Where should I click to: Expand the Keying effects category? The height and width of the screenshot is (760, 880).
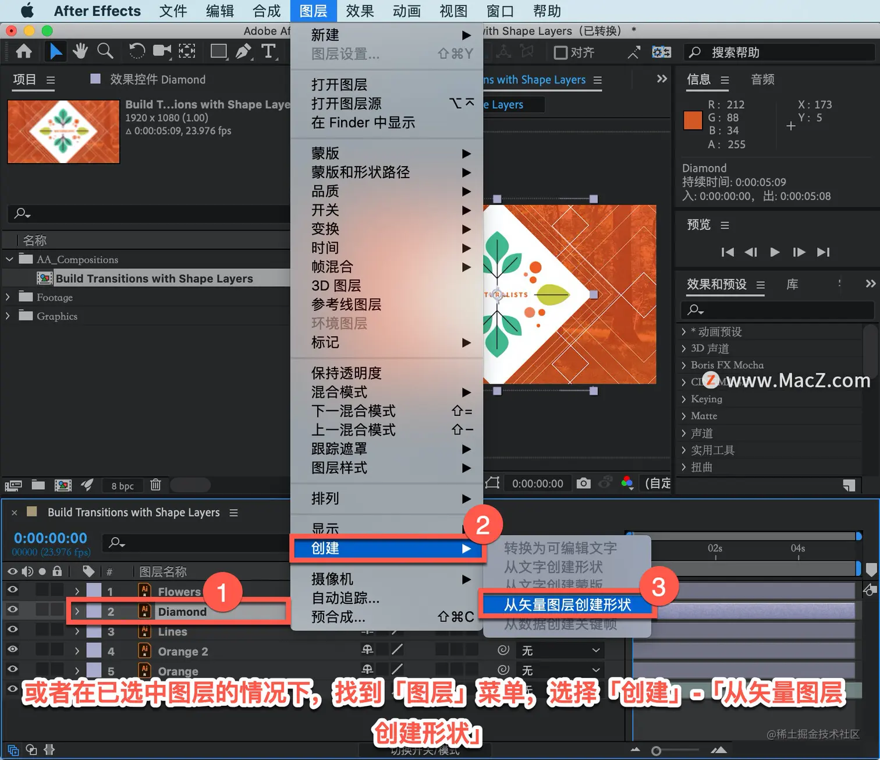tap(684, 399)
